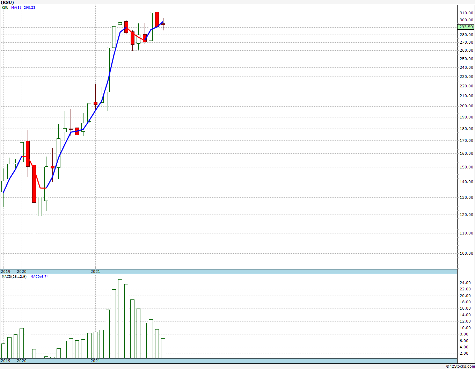Click the MA(3) indicator label
This screenshot has width=475, height=369.
tap(16, 7)
